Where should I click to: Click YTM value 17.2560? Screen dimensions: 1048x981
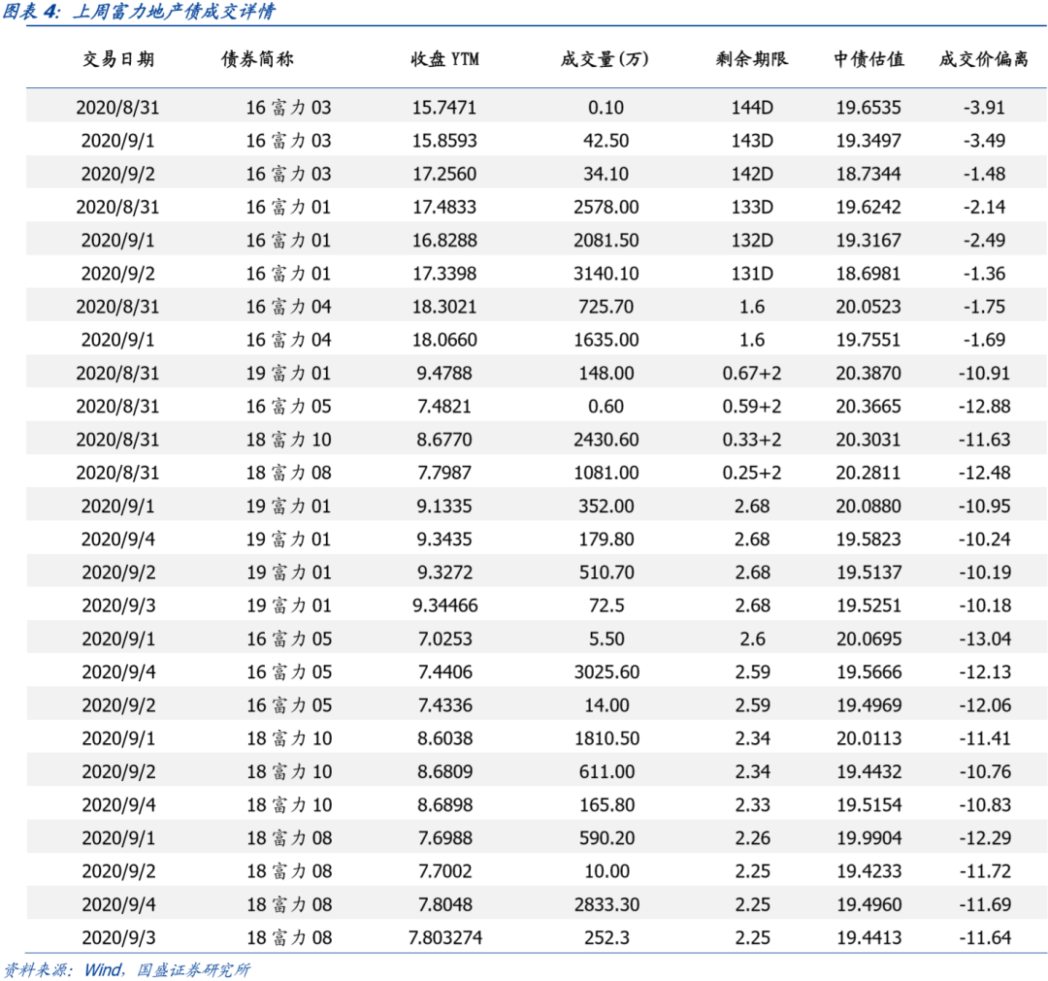[444, 175]
